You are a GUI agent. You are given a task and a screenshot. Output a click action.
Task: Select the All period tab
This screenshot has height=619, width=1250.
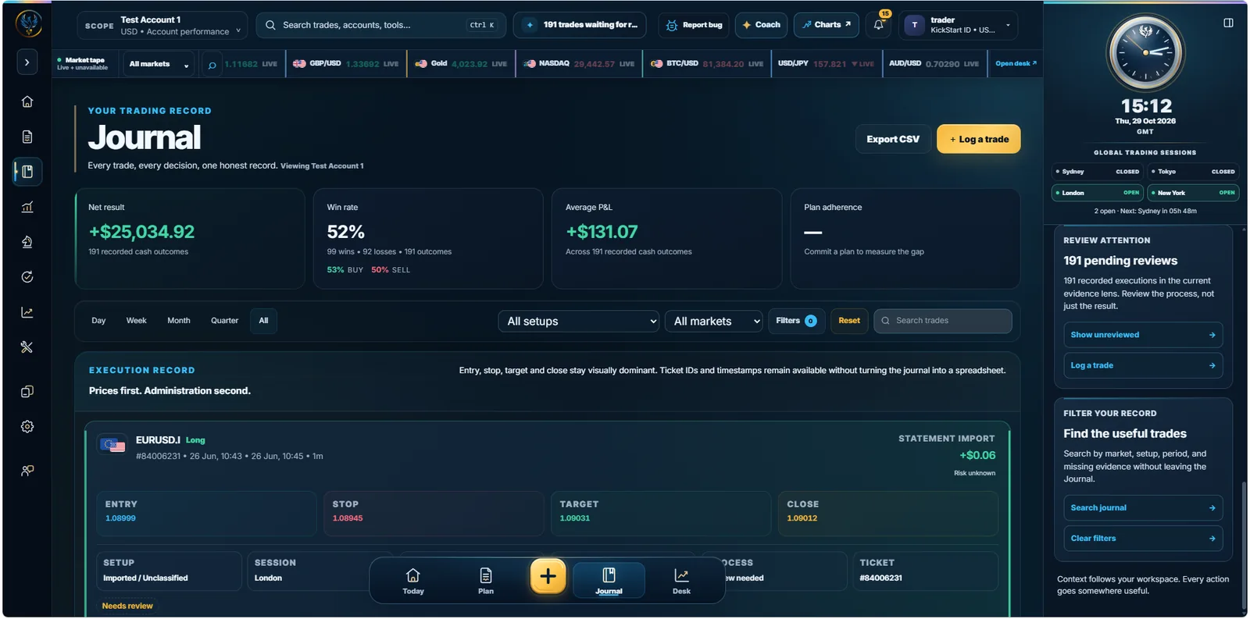click(263, 321)
